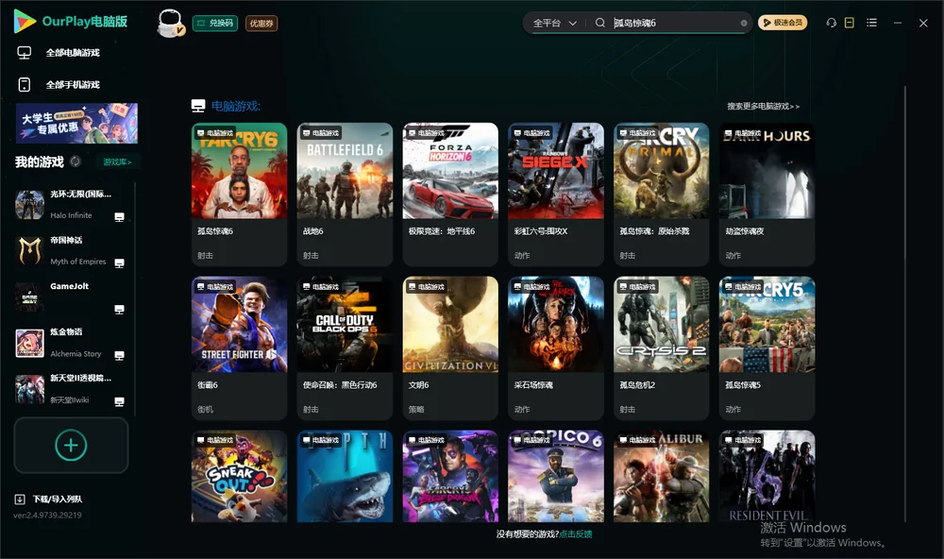Open the user avatar profile
Viewport: 944px width, 559px height.
click(170, 23)
